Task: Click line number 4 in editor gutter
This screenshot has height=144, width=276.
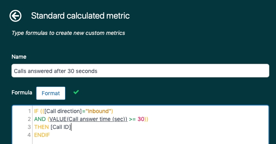Action: 29,135
